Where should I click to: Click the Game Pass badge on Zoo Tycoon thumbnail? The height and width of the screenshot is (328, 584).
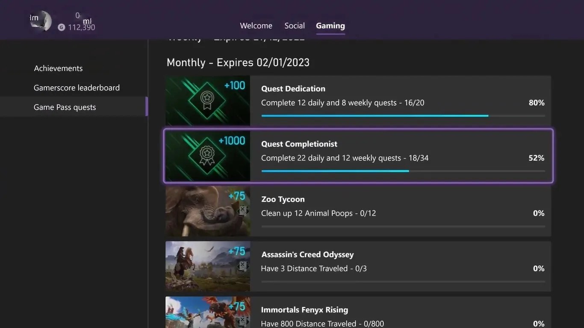(x=242, y=211)
